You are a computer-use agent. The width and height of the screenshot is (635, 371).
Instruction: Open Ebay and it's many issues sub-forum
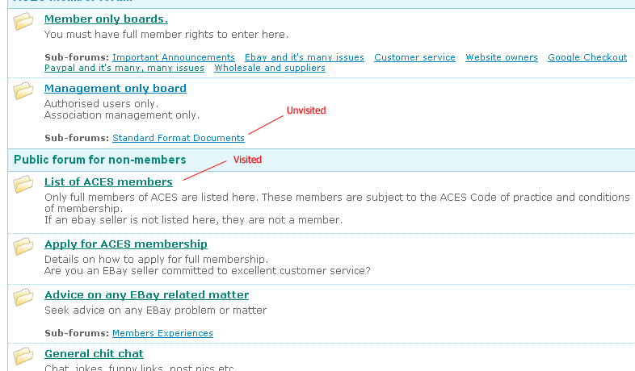(305, 57)
